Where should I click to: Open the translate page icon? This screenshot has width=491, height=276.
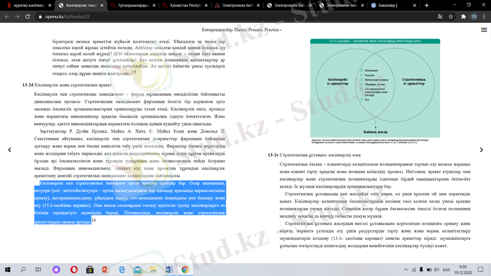coord(440,17)
